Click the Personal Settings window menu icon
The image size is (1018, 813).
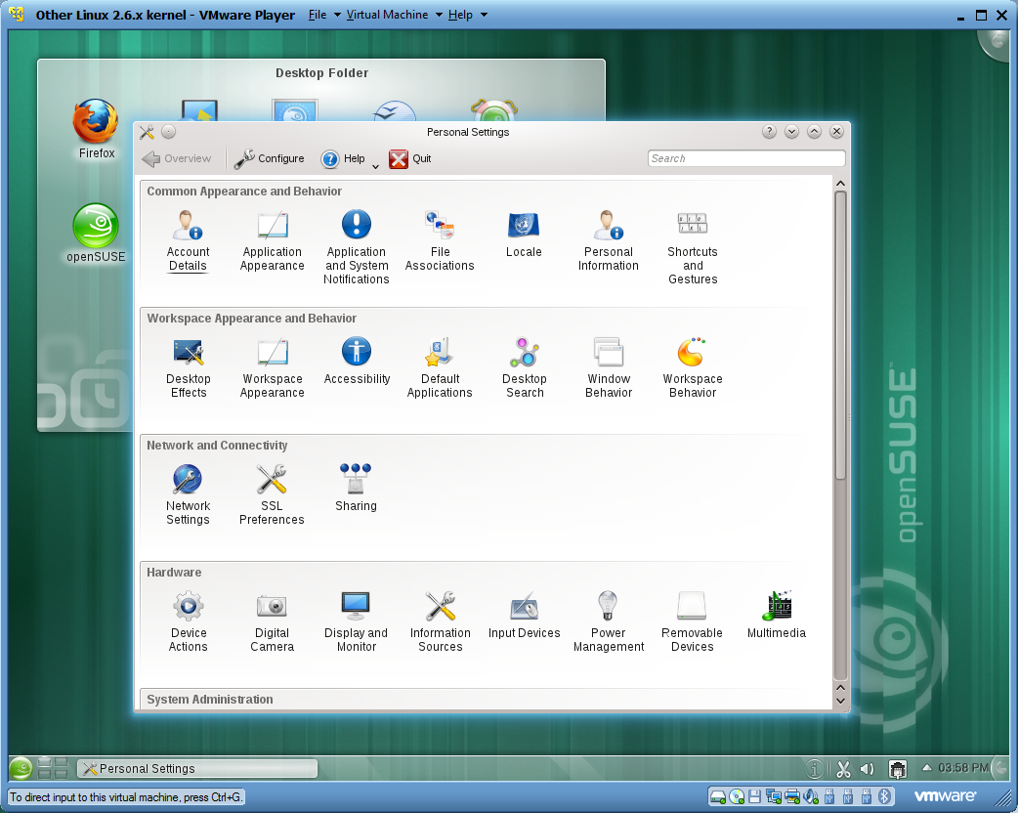pyautogui.click(x=147, y=132)
